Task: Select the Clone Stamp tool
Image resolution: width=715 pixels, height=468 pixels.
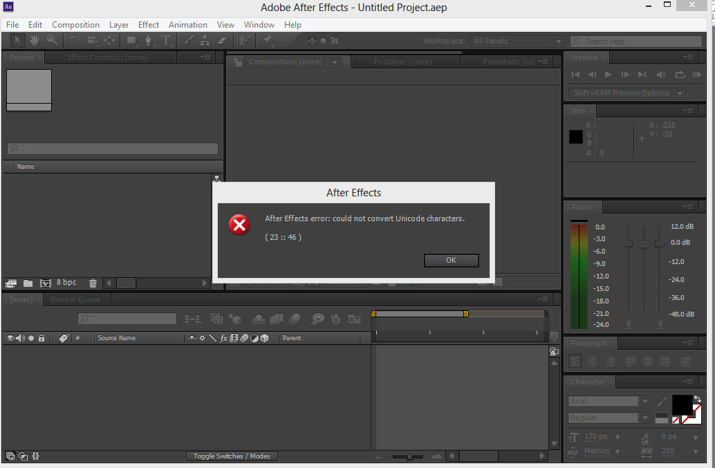Action: (x=205, y=41)
